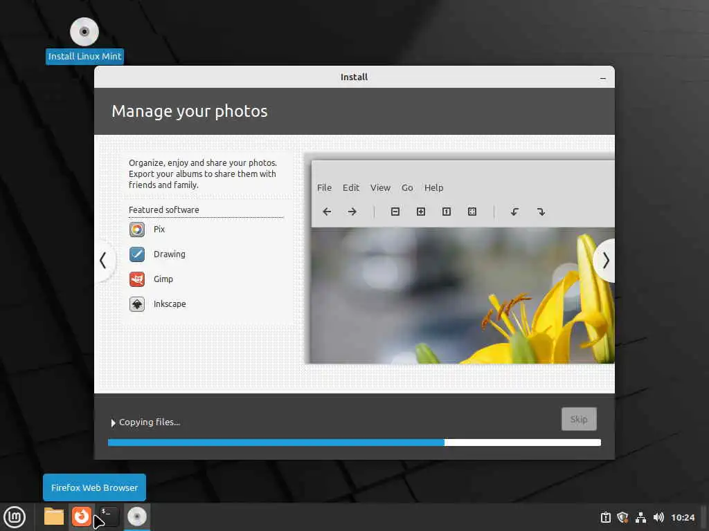Click the Install window title bar text
The image size is (709, 531).
click(x=354, y=77)
